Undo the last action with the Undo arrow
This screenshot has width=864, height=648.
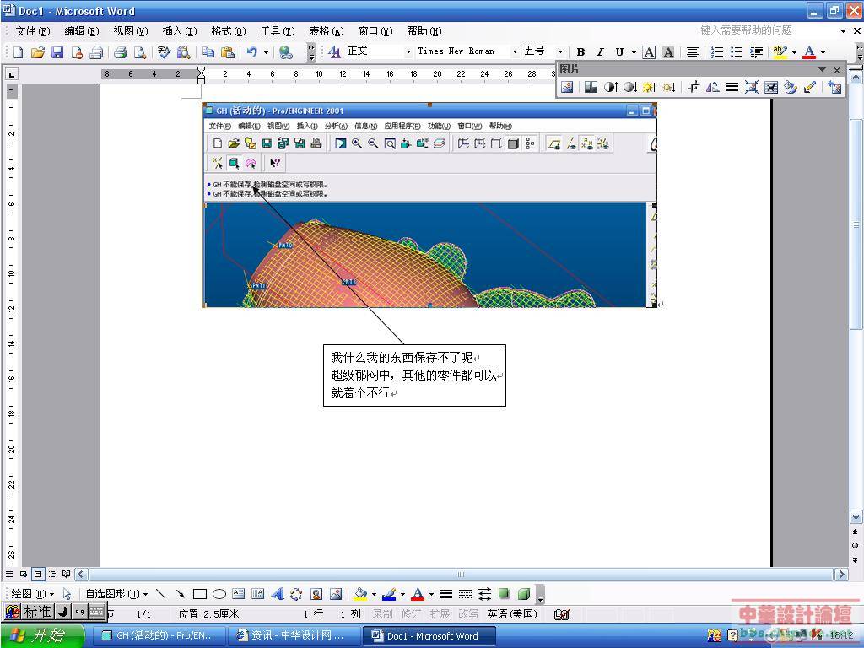[251, 52]
